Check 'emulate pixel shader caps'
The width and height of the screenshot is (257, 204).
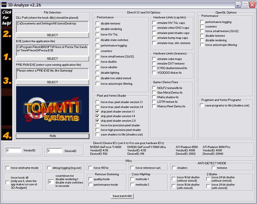pos(154,33)
